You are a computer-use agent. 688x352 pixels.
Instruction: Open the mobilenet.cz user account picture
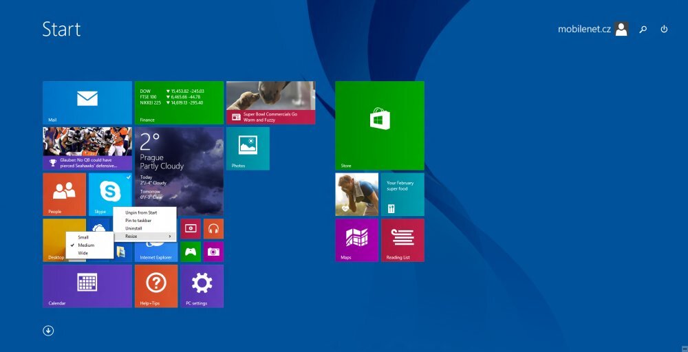tap(621, 30)
